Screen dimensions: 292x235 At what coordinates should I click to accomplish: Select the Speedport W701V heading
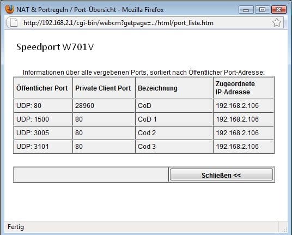pos(55,47)
